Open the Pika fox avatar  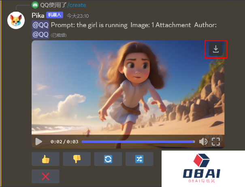[16, 20]
